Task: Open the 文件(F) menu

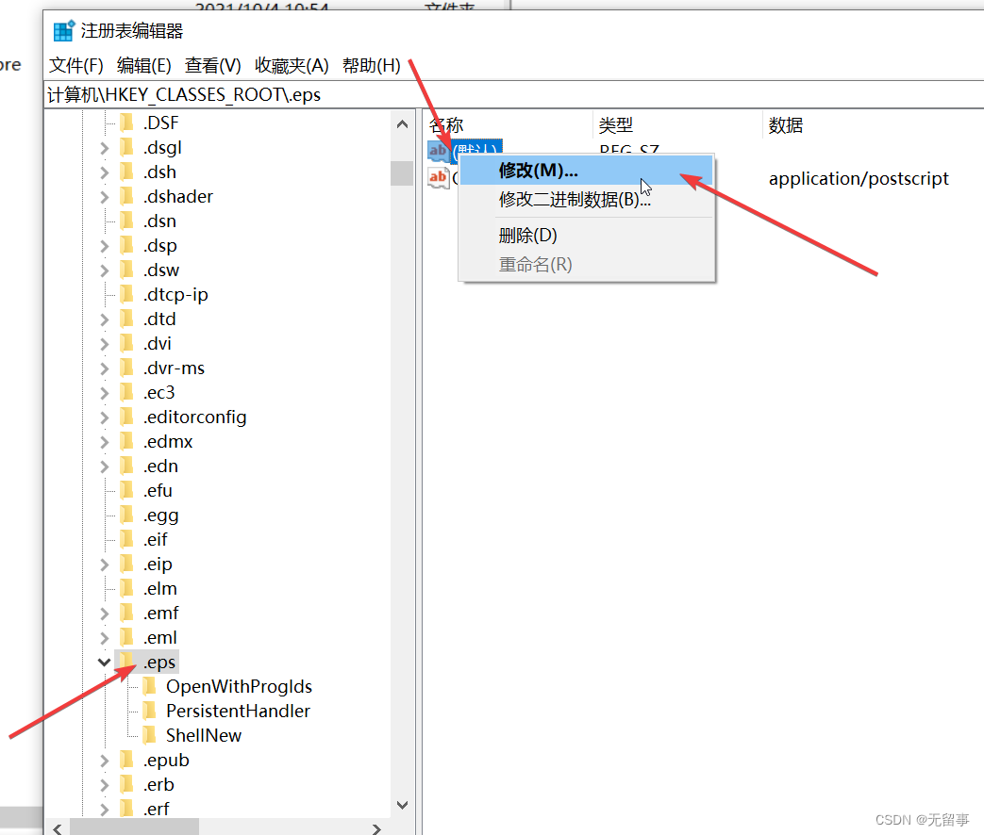Action: pos(75,65)
